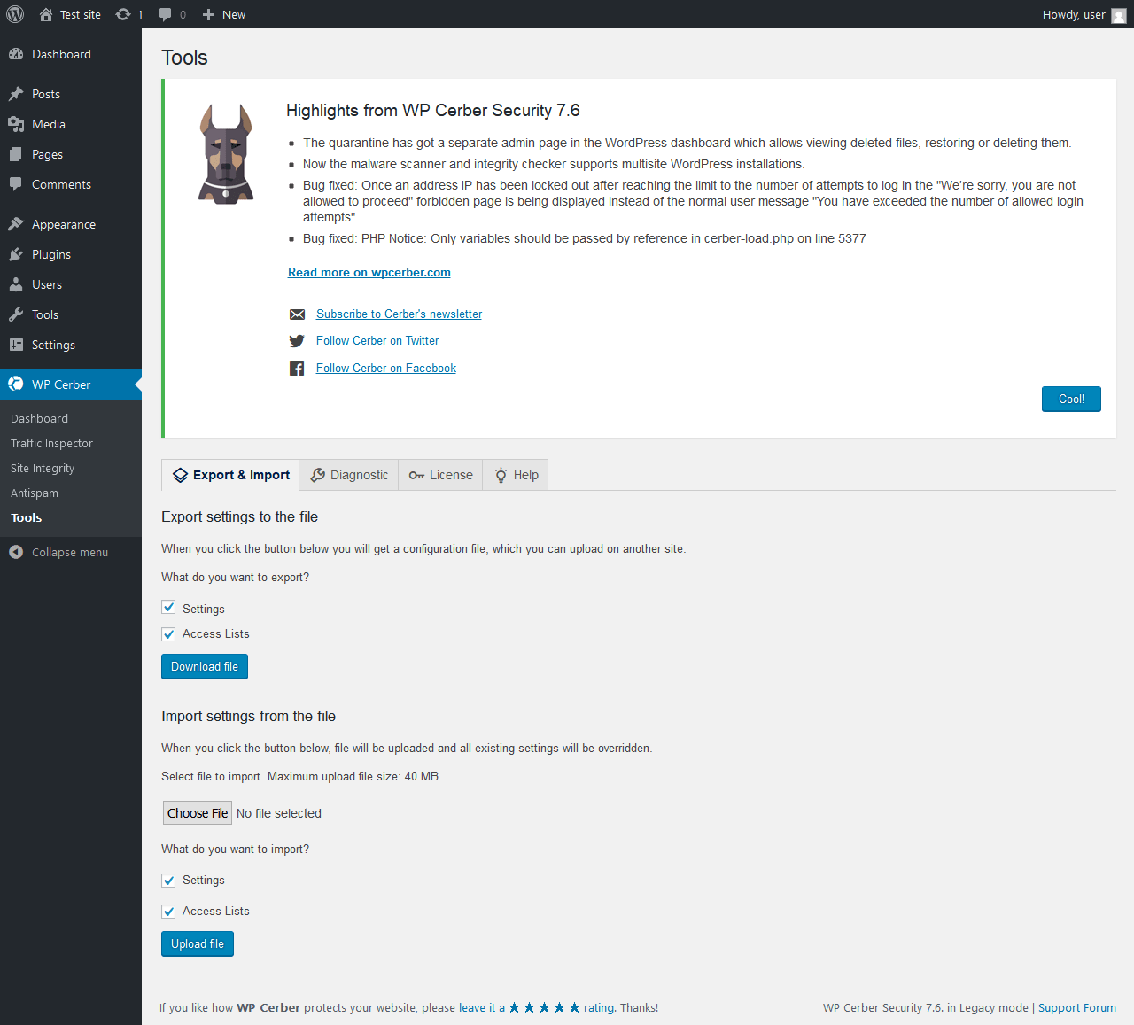Click the Users person icon

click(16, 284)
